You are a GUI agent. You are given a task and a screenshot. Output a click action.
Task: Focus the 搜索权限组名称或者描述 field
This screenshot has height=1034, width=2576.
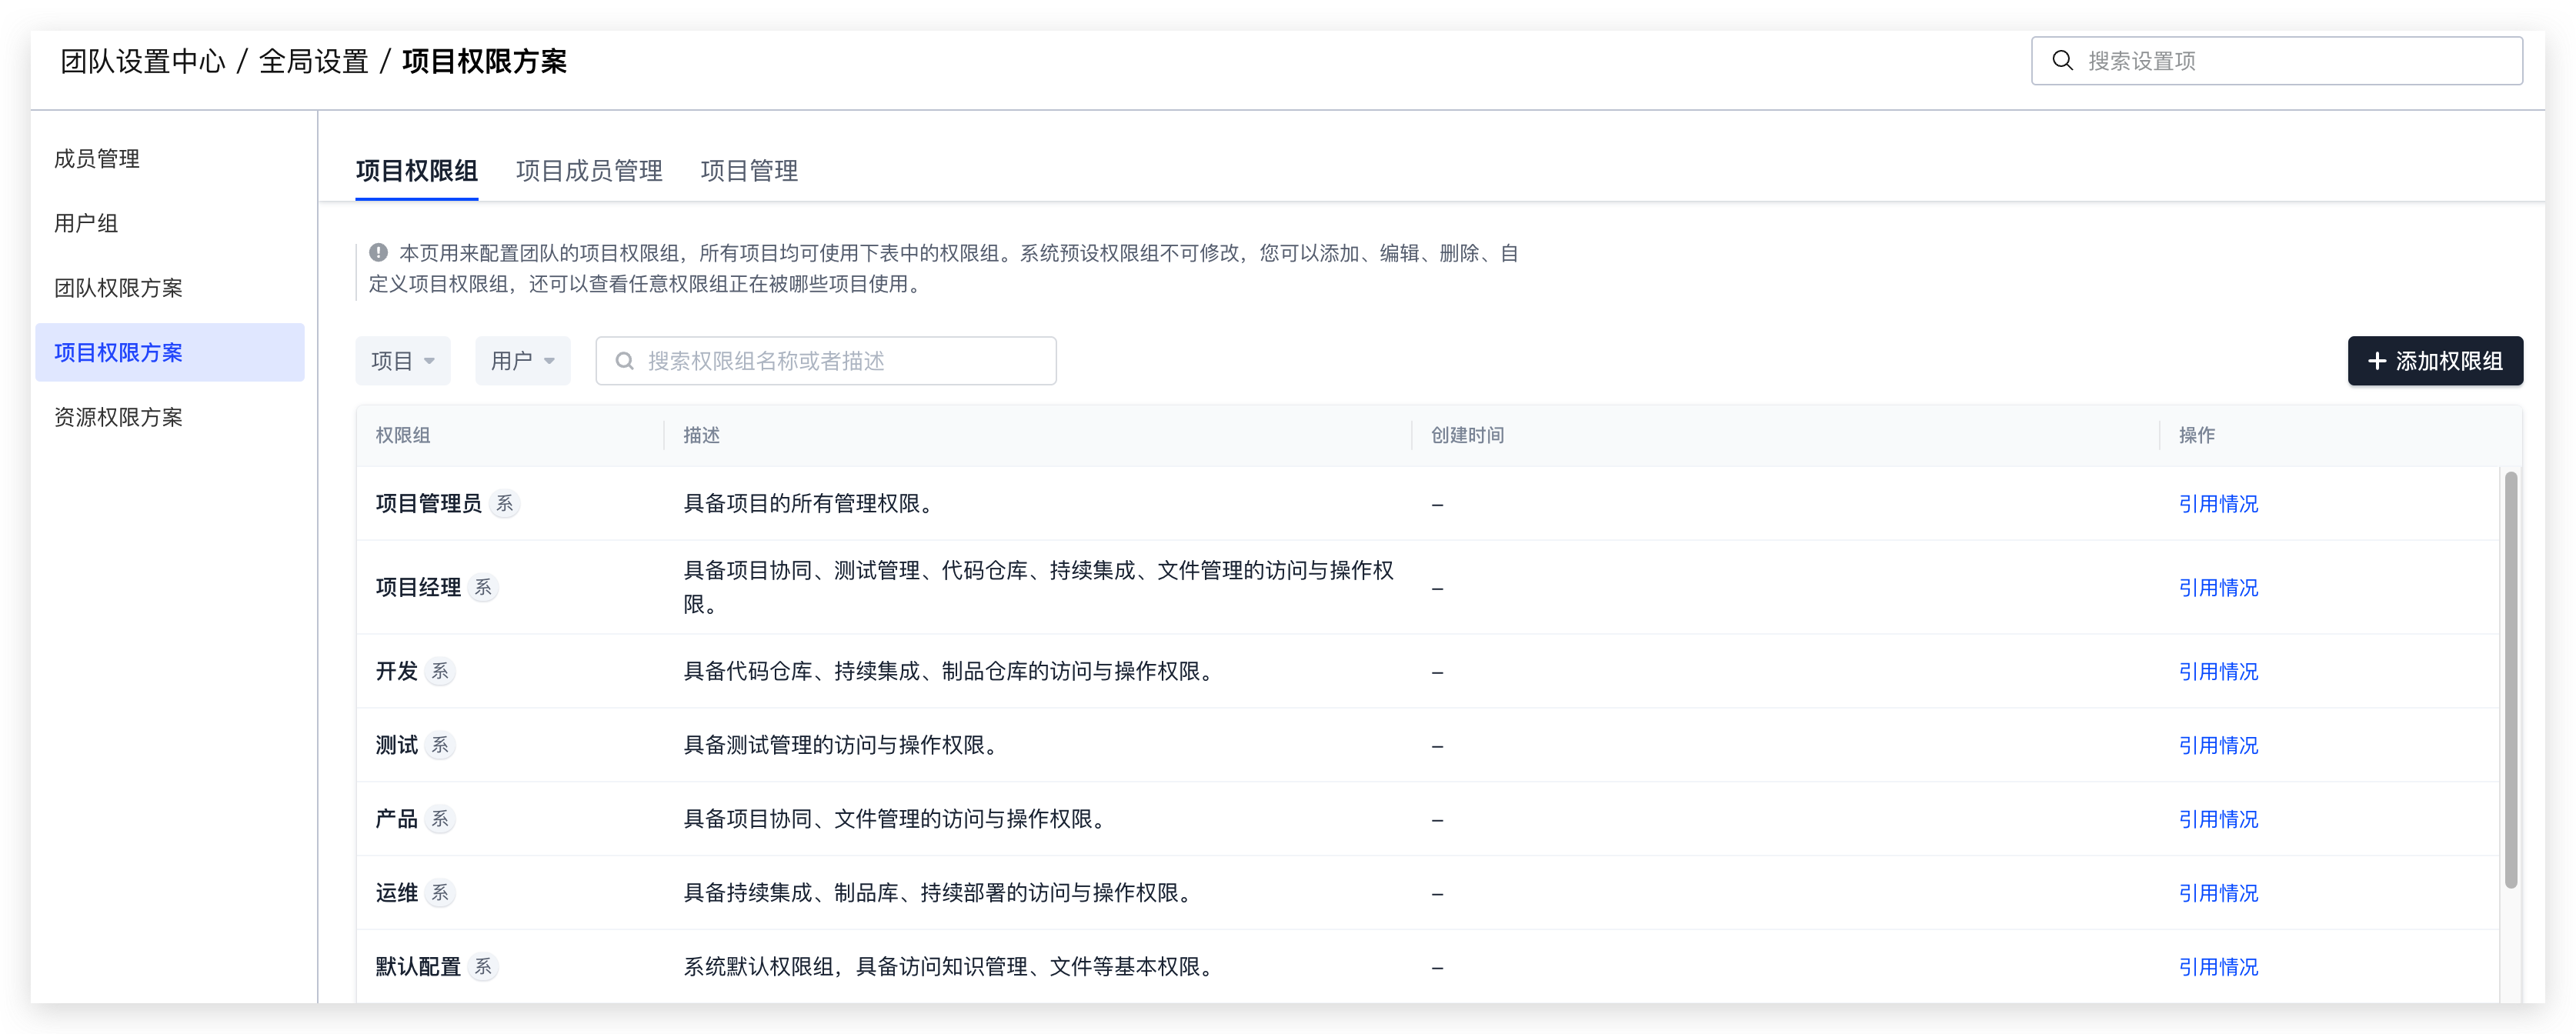pyautogui.click(x=826, y=361)
